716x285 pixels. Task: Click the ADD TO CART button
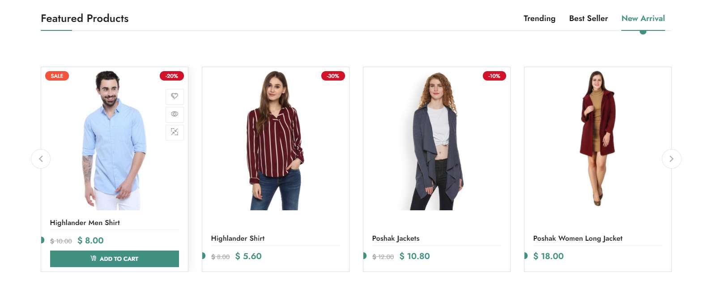coord(115,259)
